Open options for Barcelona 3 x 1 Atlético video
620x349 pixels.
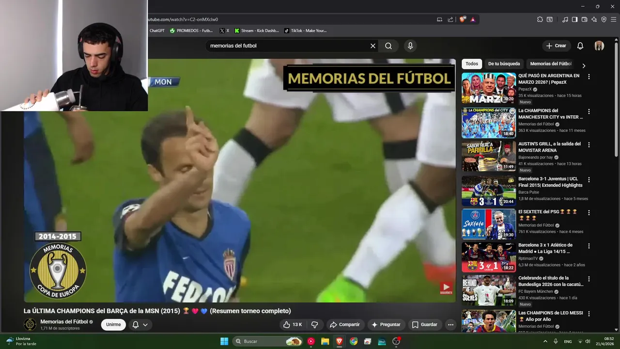coord(589,246)
